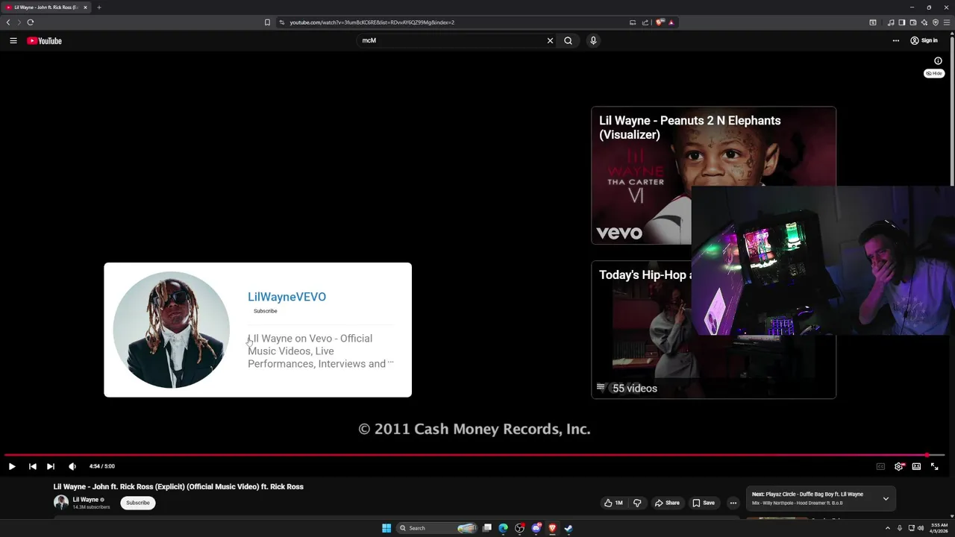Open browser main menu
Screen dimensions: 955x537
pos(947,22)
